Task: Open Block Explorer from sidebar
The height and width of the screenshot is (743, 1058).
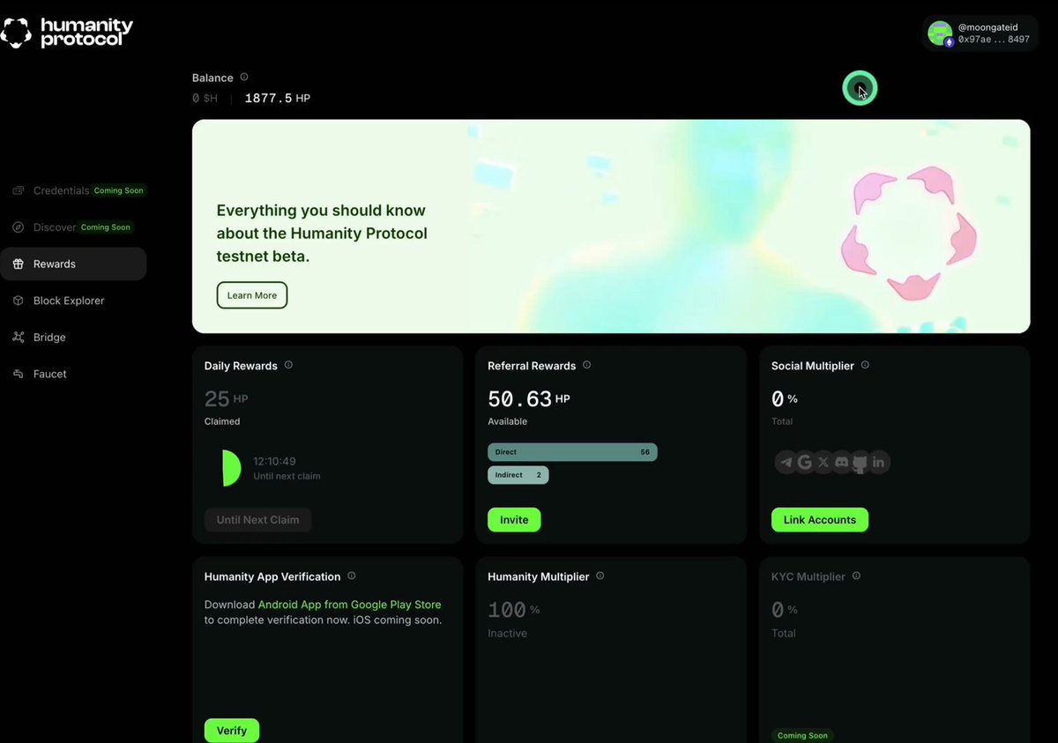Action: pyautogui.click(x=73, y=301)
